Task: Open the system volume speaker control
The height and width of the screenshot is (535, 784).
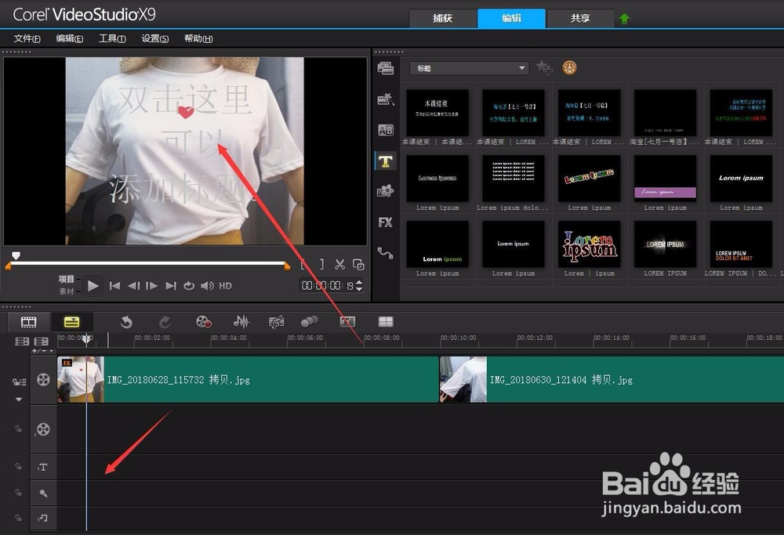Action: 207,286
